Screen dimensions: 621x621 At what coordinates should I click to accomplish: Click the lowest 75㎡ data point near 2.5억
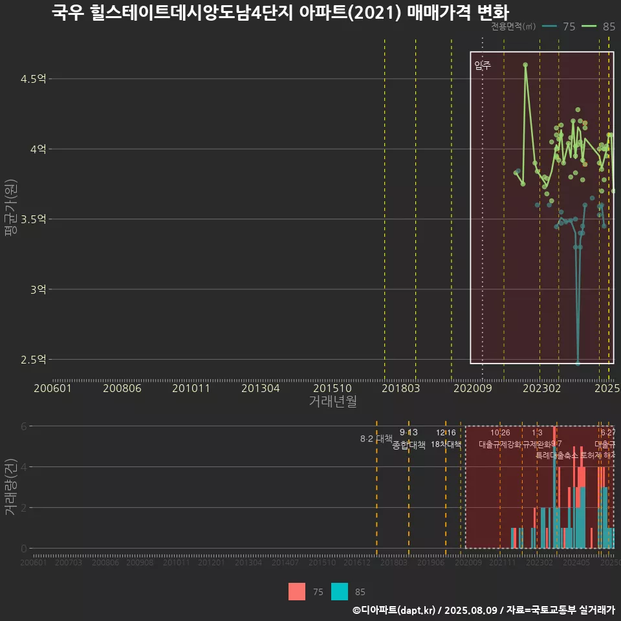point(578,363)
